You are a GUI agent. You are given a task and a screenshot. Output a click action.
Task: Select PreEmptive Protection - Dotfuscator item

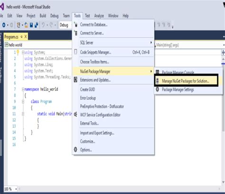point(113,107)
